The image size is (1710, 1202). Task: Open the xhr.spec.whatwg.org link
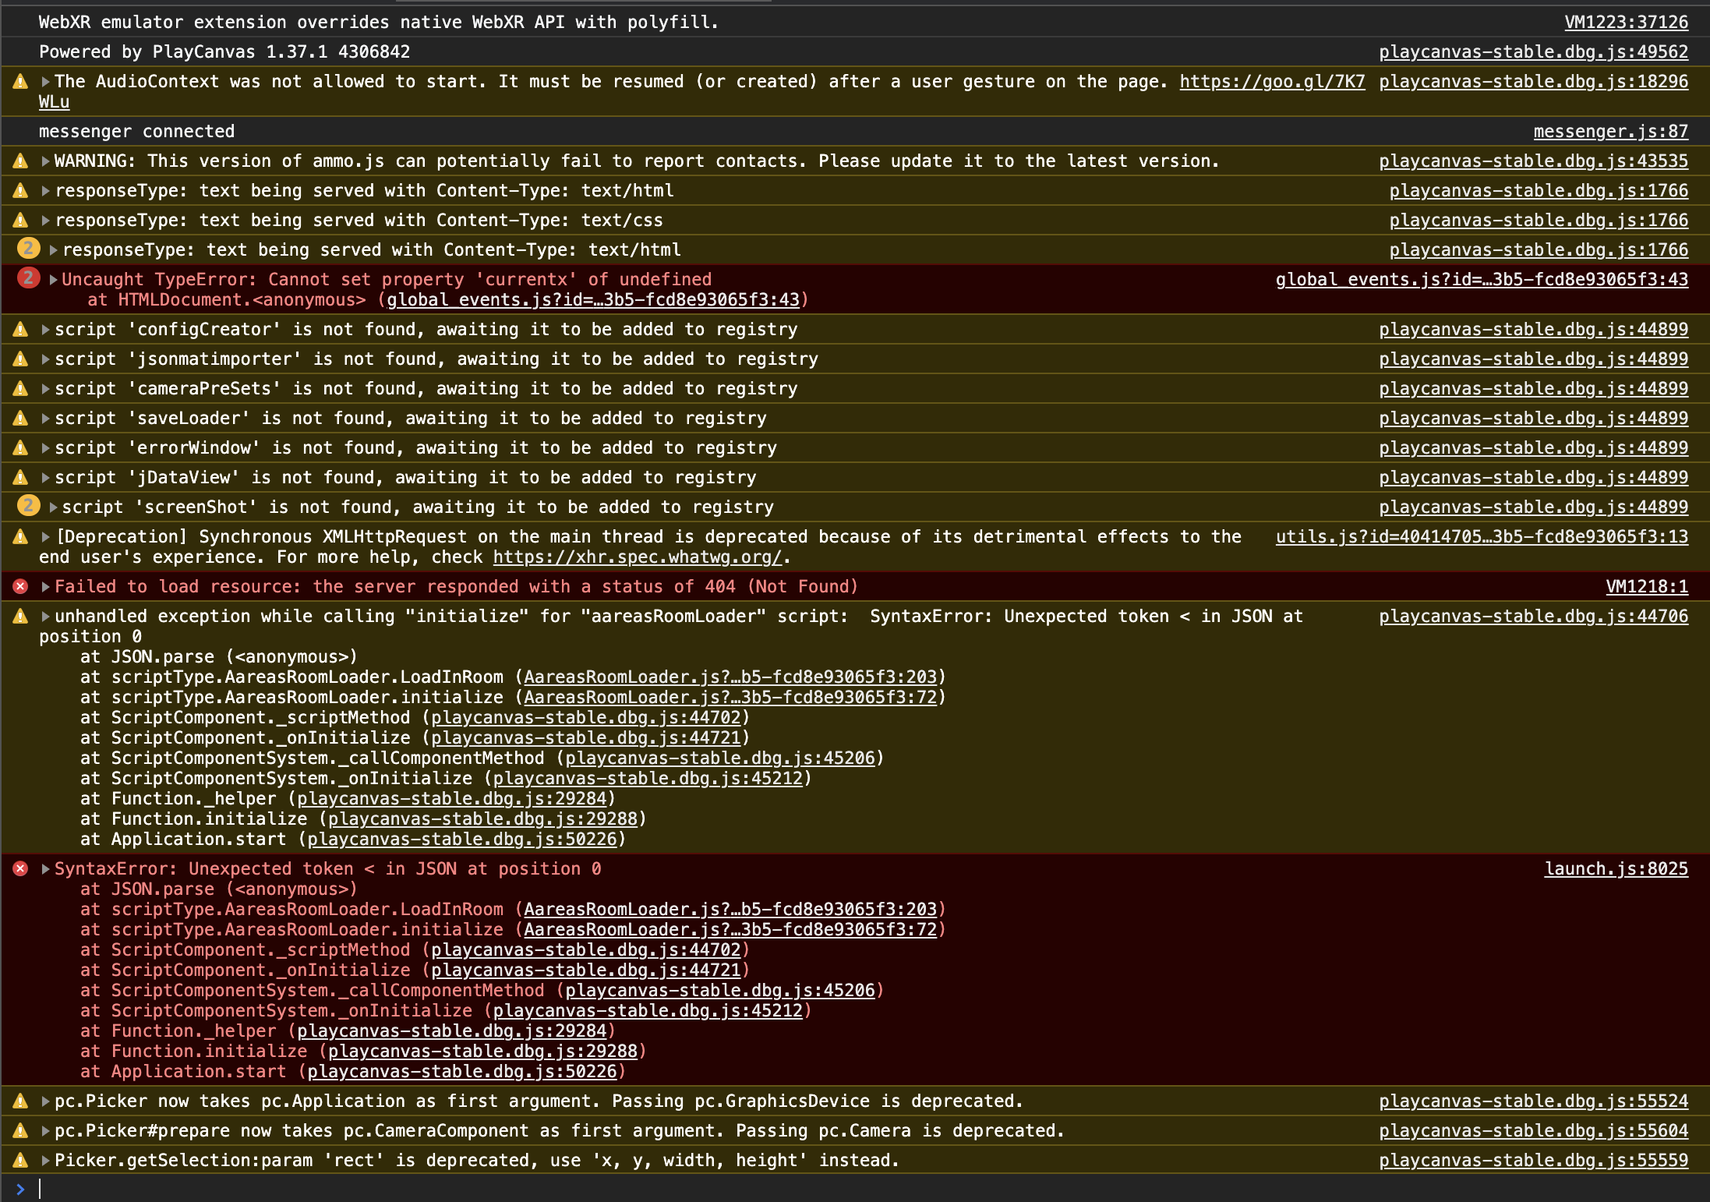point(637,557)
